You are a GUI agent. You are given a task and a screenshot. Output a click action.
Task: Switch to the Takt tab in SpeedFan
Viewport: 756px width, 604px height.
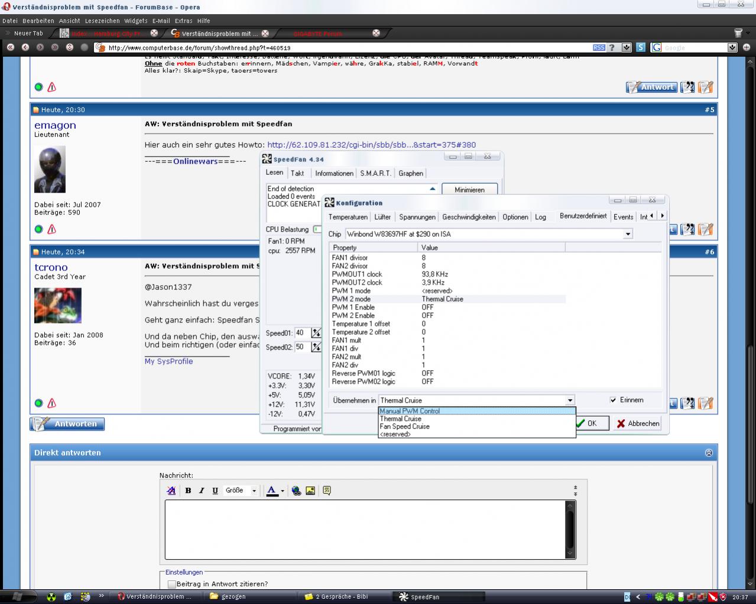coord(297,174)
